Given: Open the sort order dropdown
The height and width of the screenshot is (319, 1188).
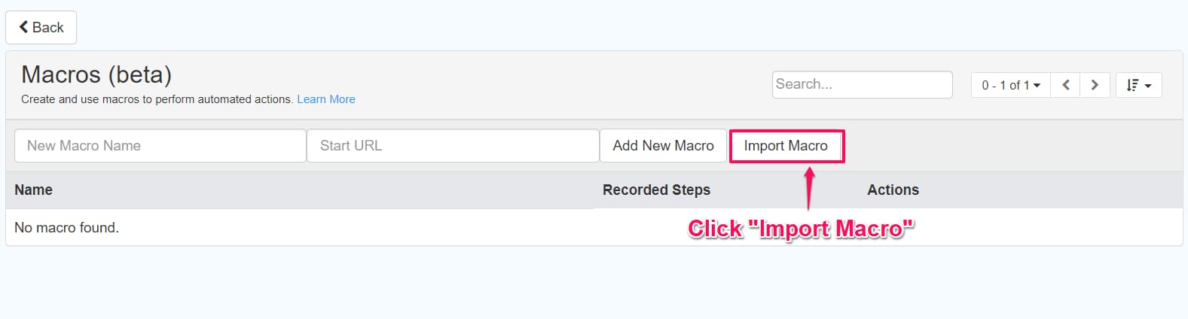Looking at the screenshot, I should (x=1138, y=85).
